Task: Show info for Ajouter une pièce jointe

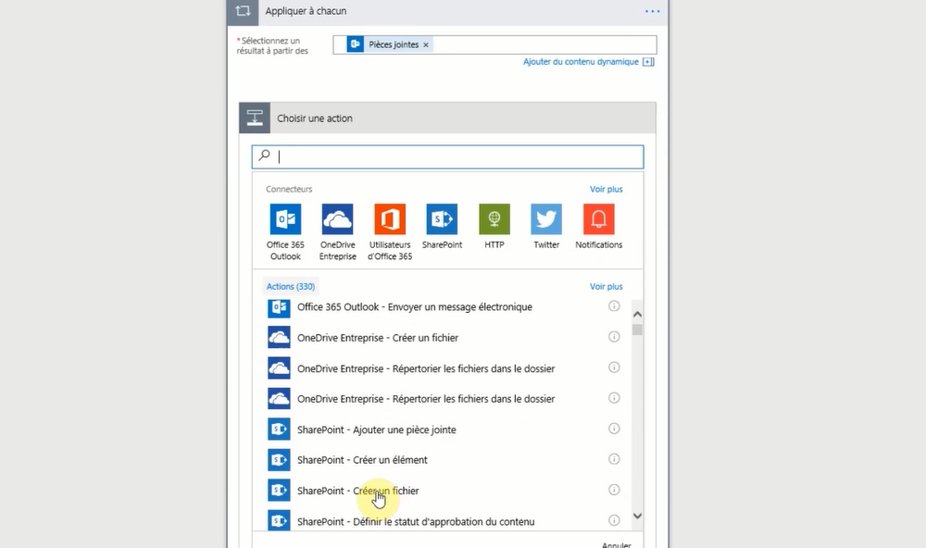Action: [x=614, y=428]
